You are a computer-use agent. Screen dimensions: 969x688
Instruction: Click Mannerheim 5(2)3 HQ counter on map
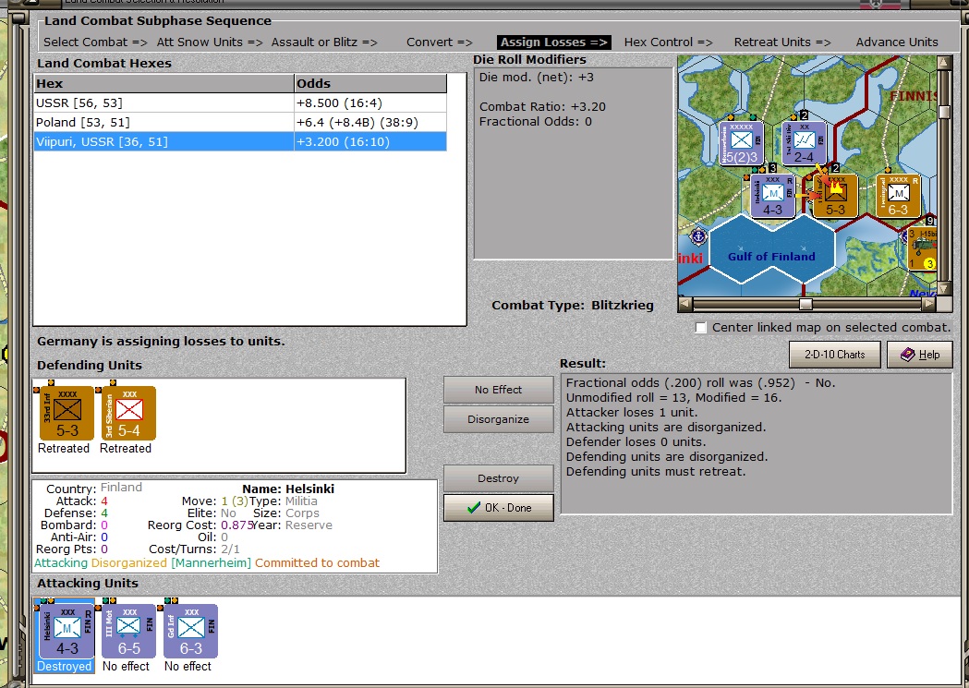click(x=741, y=143)
